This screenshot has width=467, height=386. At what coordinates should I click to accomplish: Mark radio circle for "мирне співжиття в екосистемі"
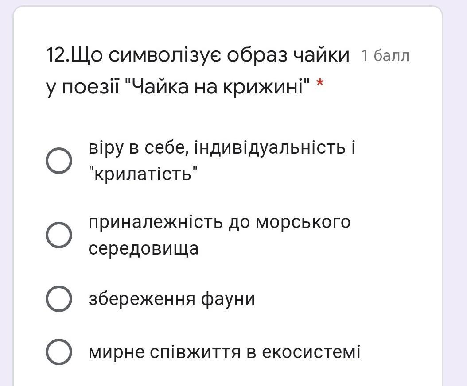click(59, 352)
